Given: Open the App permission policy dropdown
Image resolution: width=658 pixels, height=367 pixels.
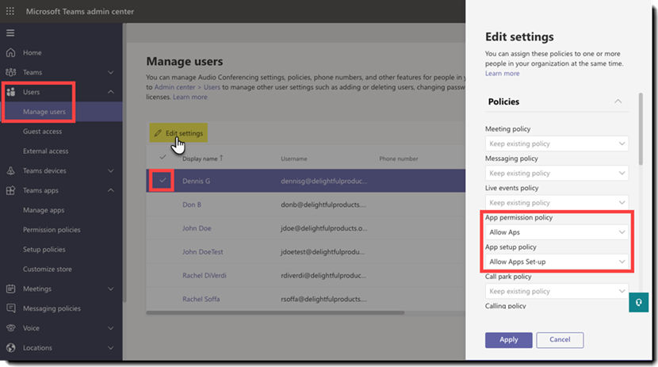Looking at the screenshot, I should tap(557, 232).
